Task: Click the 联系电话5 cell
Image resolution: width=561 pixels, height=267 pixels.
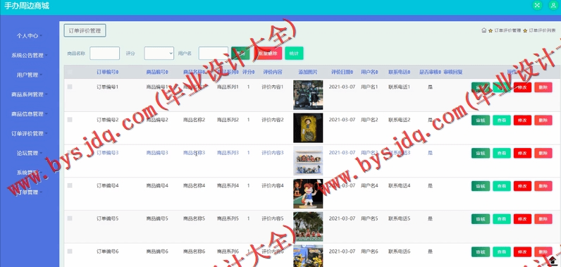Action: pos(400,218)
